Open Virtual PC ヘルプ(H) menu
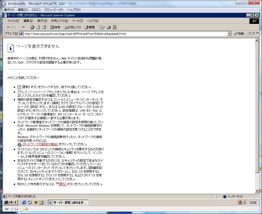The height and width of the screenshot is (214, 262). point(74,10)
